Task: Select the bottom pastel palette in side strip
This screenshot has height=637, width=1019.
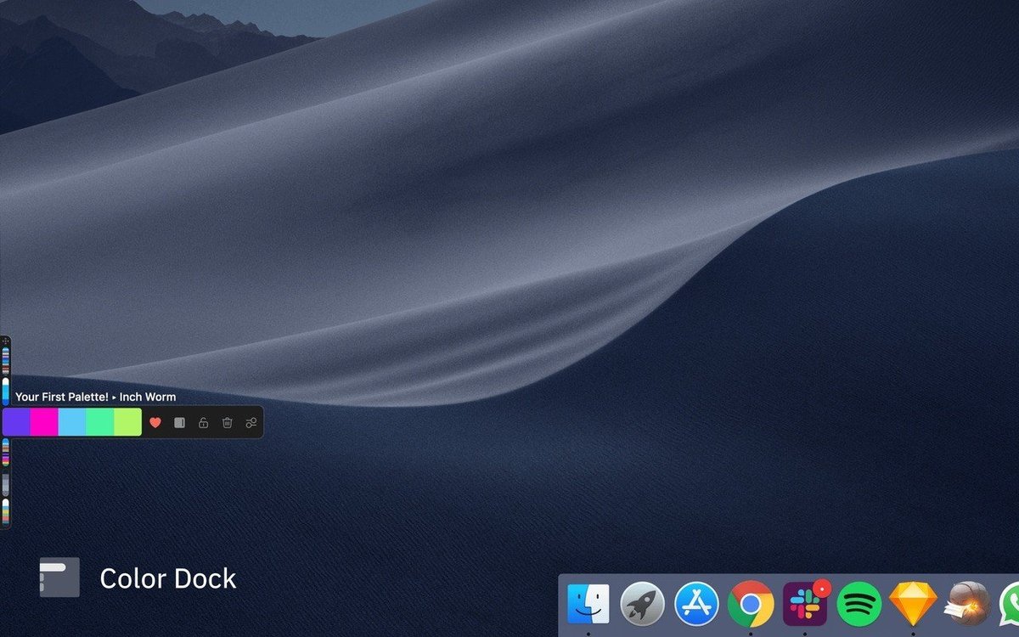Action: tap(5, 510)
